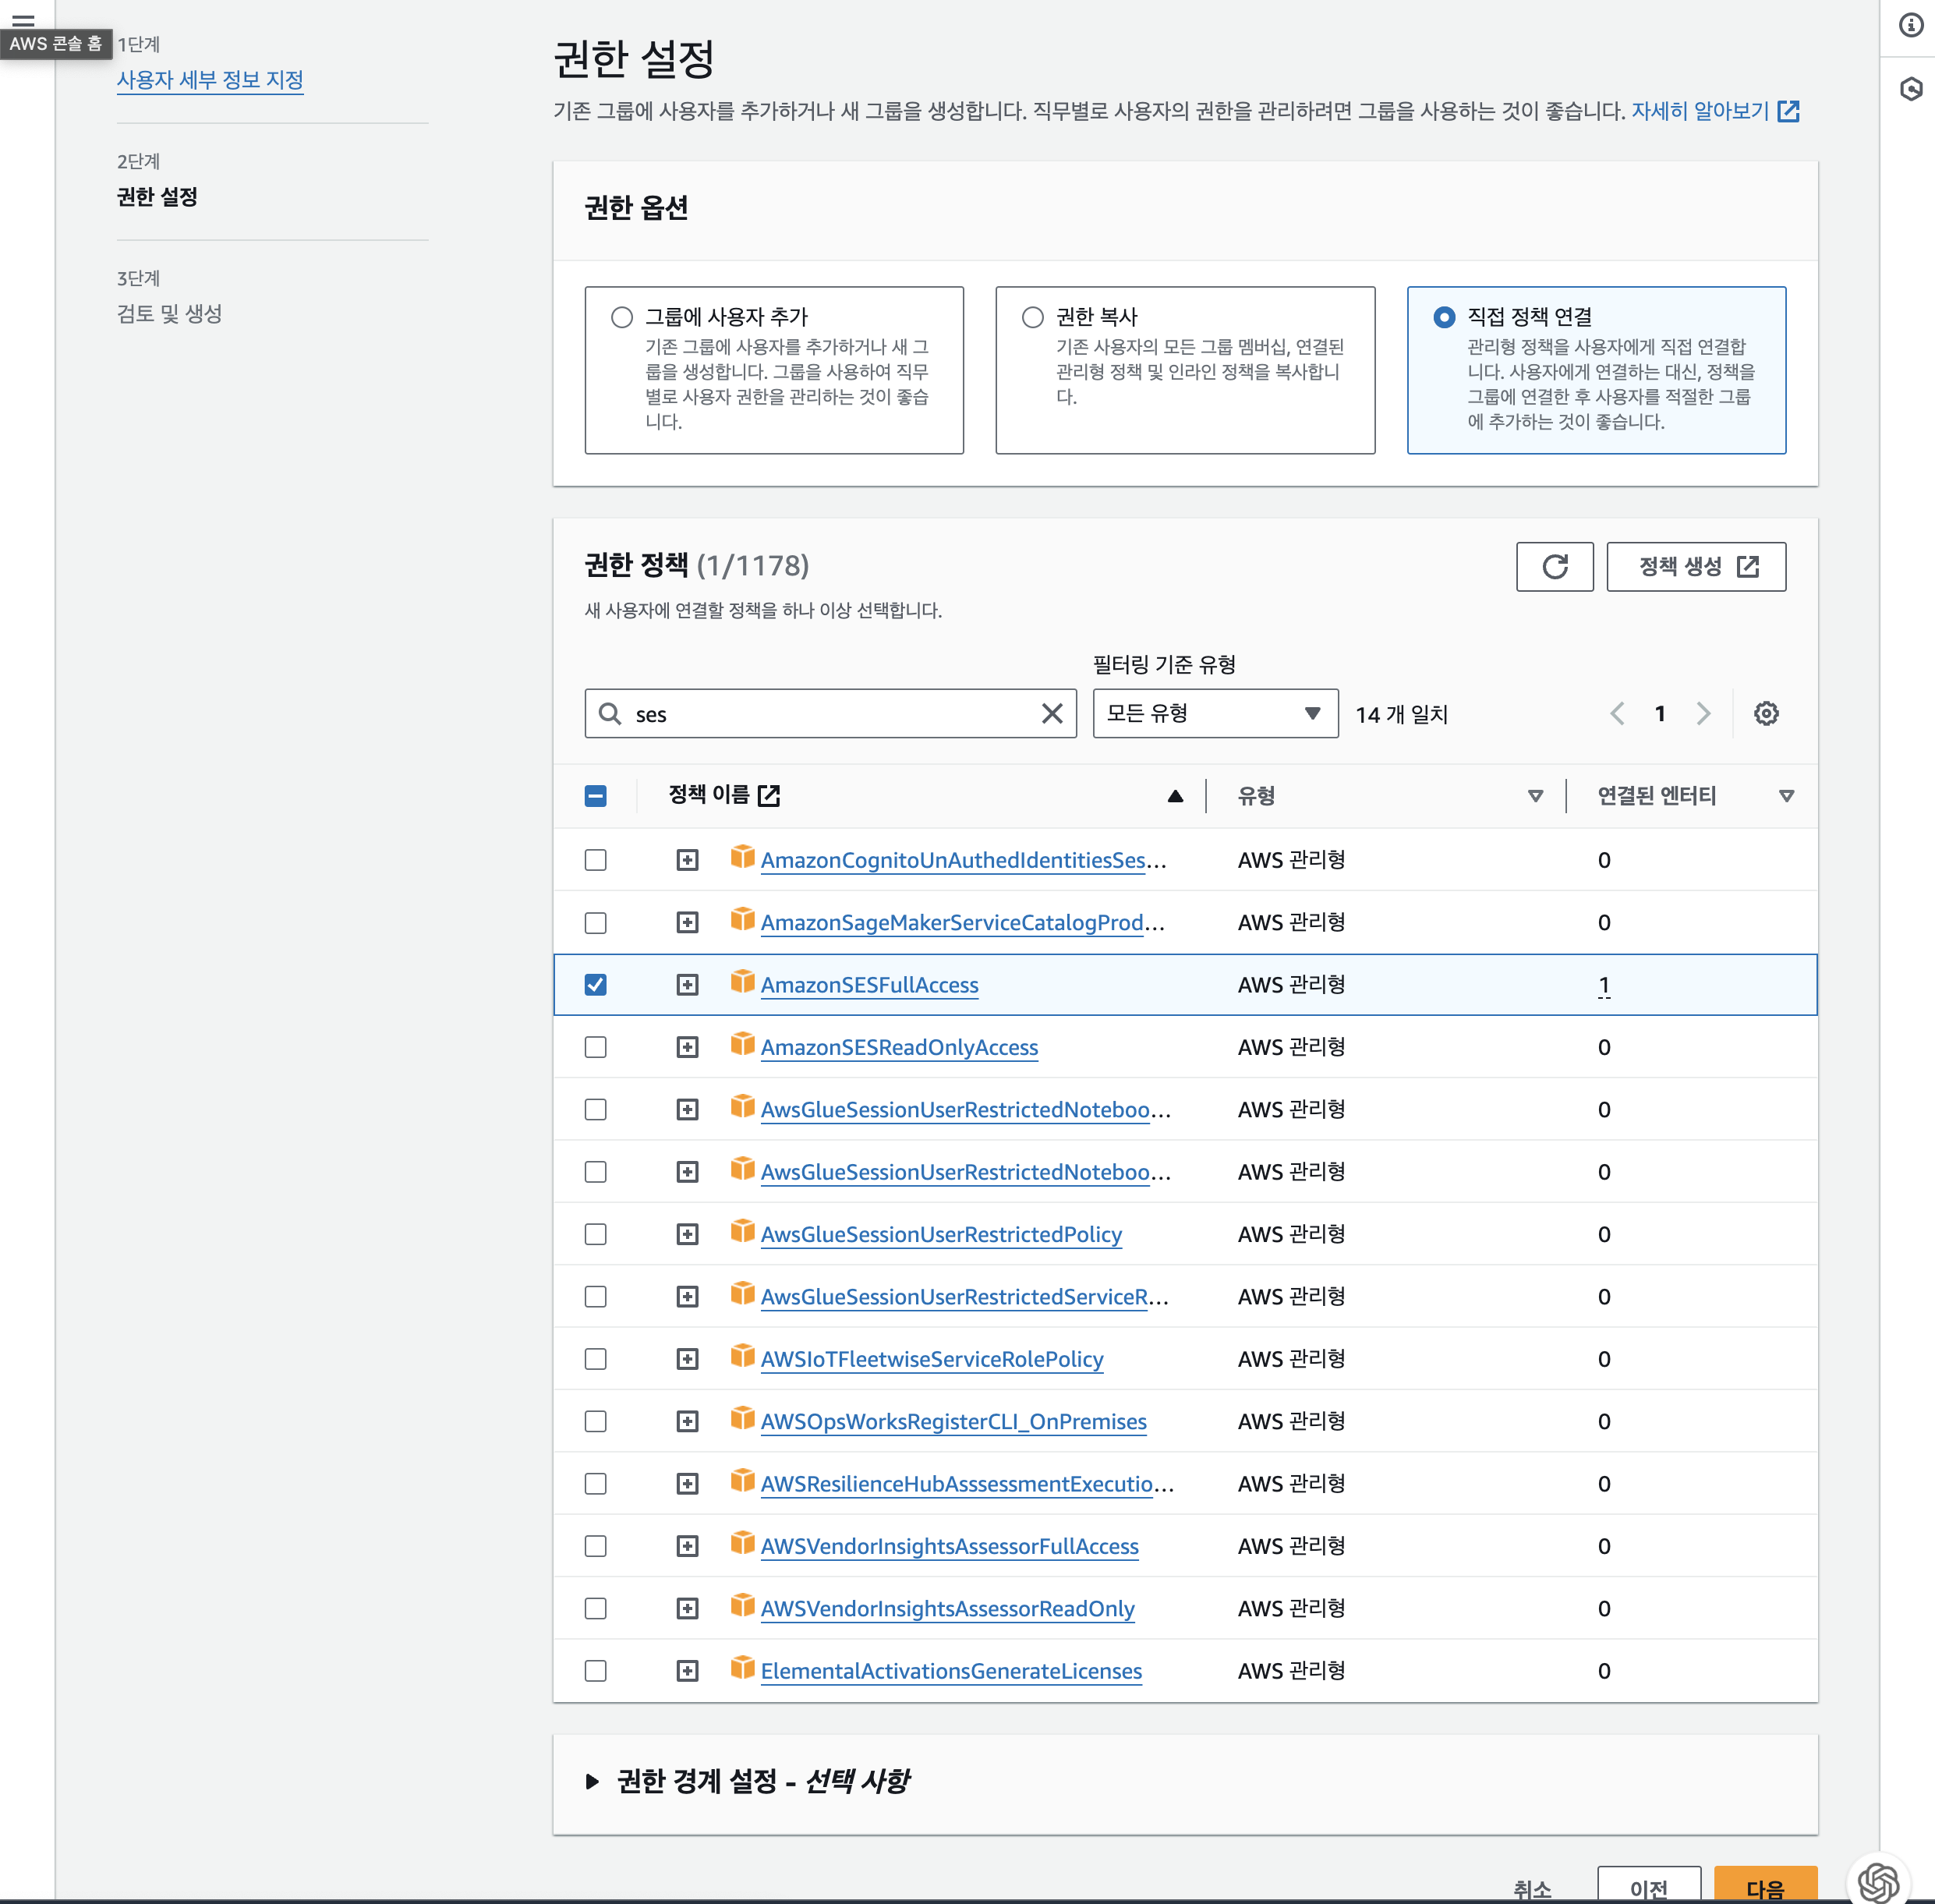
Task: Select the 권한 복사 radio option
Action: [x=1033, y=317]
